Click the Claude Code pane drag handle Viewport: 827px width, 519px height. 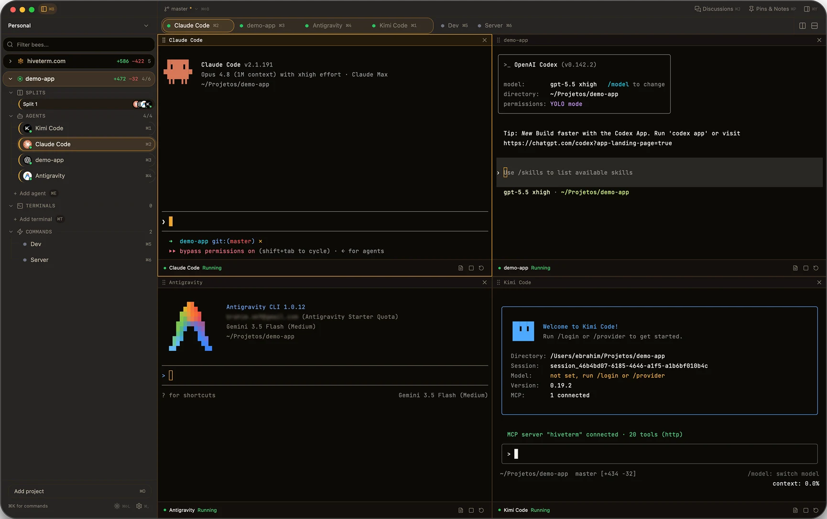[x=164, y=40]
